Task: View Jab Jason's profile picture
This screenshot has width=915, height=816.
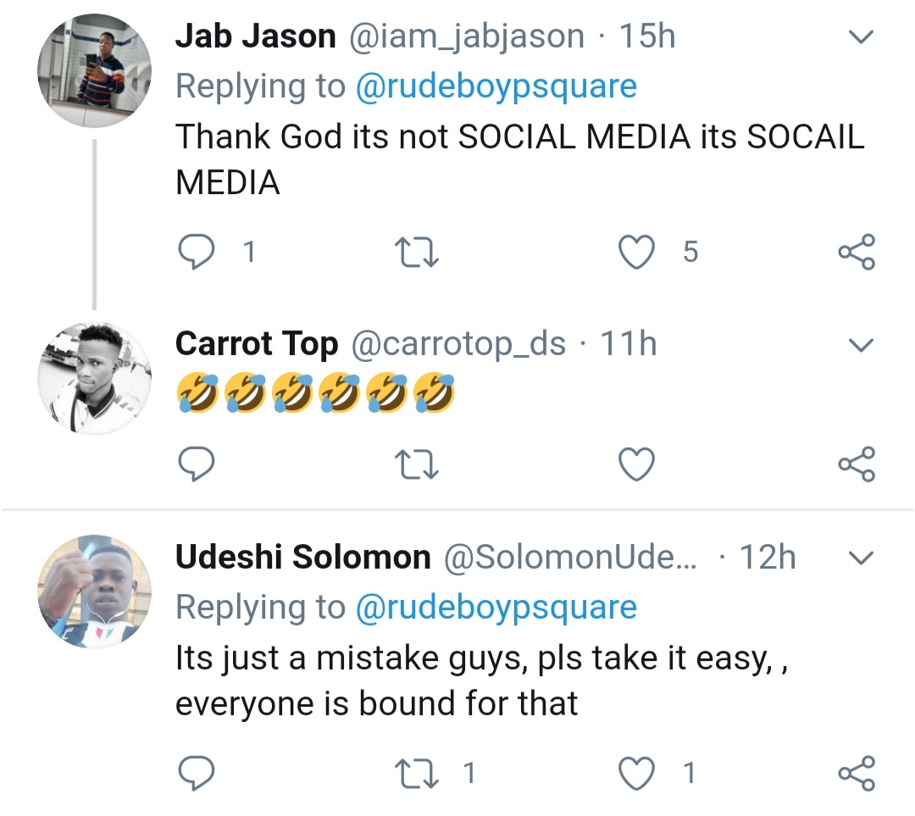Action: click(x=94, y=72)
